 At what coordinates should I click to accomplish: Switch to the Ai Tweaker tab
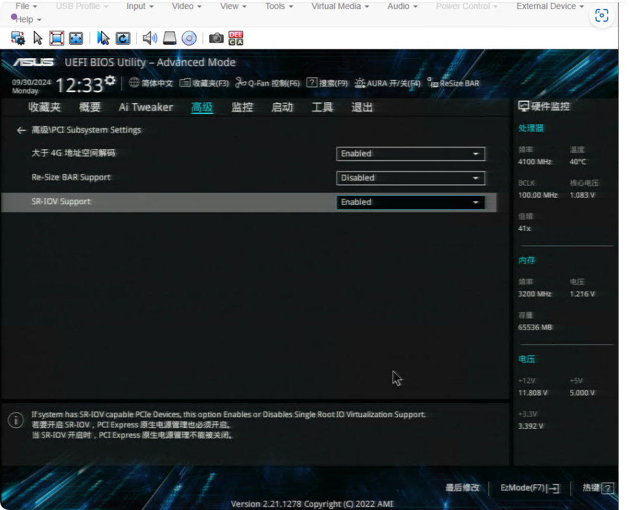click(x=146, y=107)
